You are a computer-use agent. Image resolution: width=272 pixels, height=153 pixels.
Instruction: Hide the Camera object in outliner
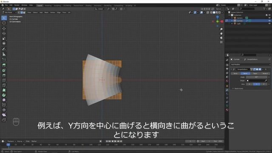click(269, 18)
